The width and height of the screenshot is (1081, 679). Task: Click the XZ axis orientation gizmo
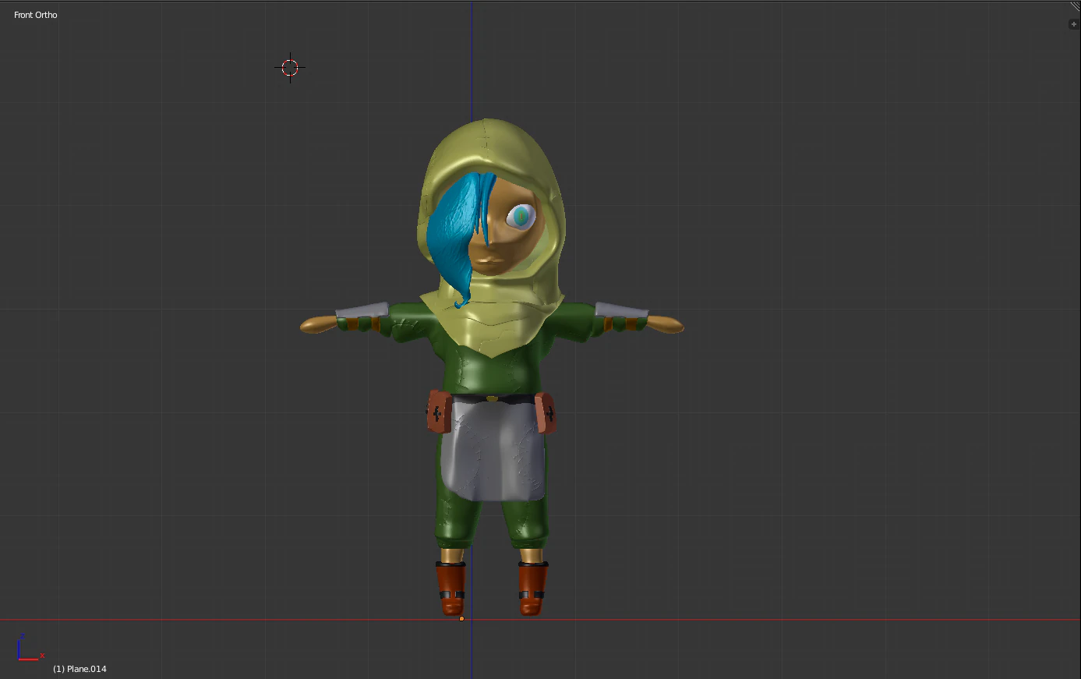[30, 649]
